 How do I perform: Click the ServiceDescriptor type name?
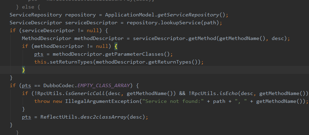(36, 23)
